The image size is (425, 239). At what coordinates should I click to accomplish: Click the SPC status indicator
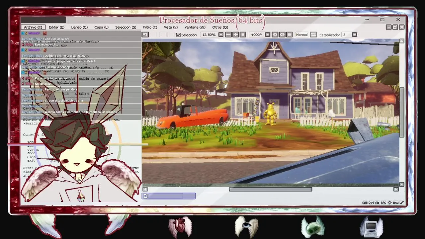pos(383,202)
